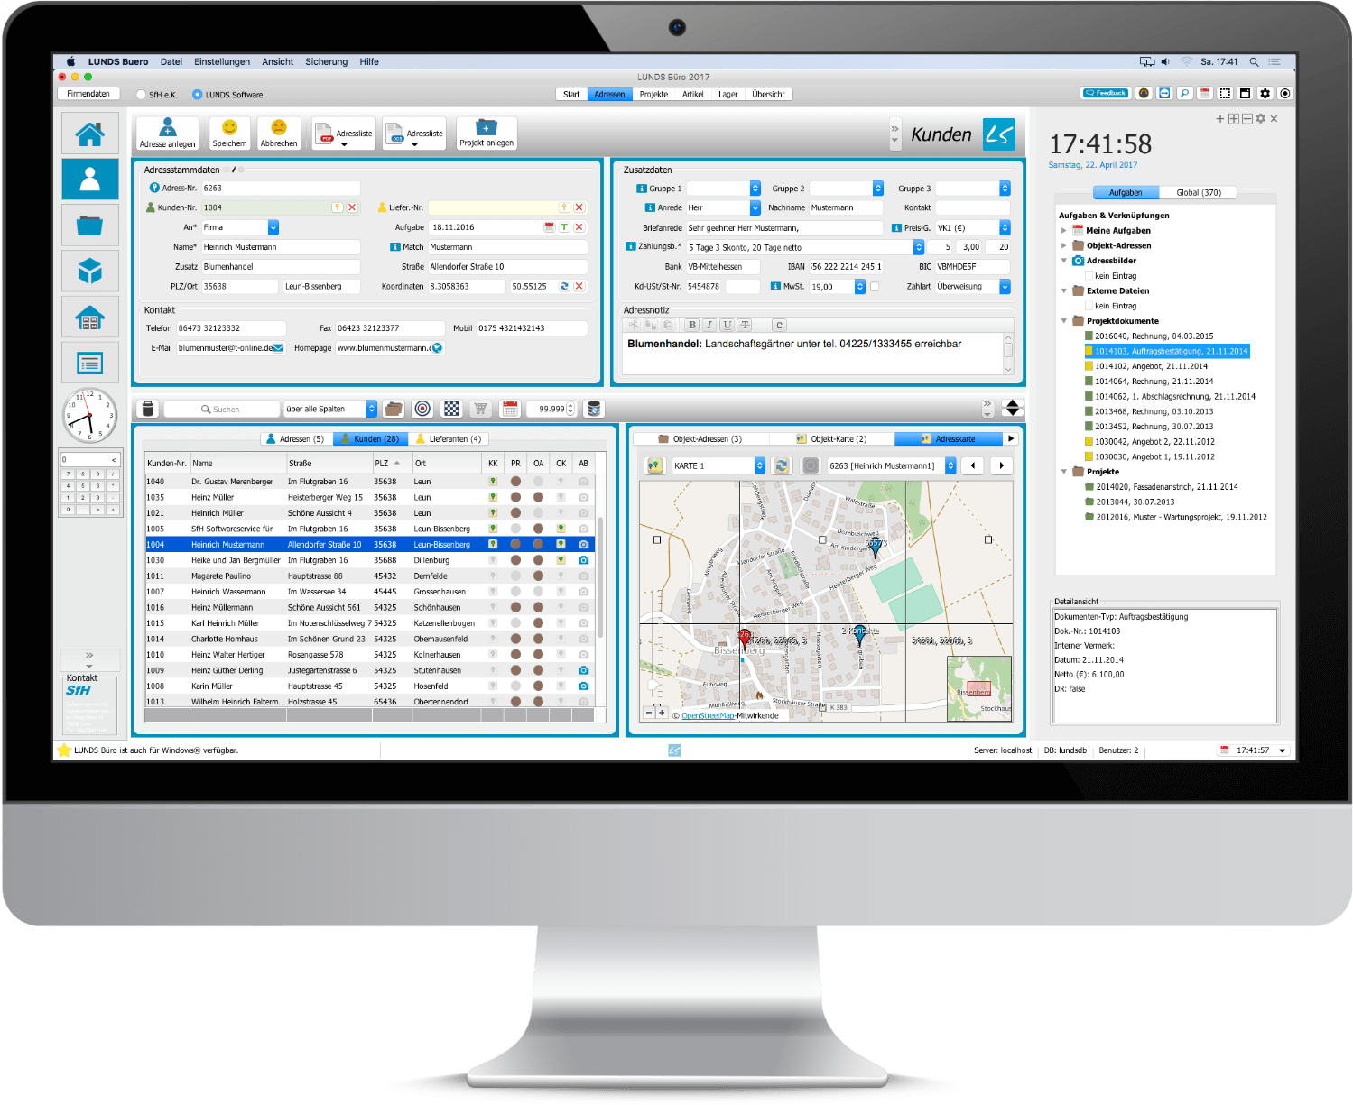Viewport: 1353px width, 1105px height.
Task: Select 1014102, Angebot, 21.11.2014 document
Action: pyautogui.click(x=1151, y=366)
